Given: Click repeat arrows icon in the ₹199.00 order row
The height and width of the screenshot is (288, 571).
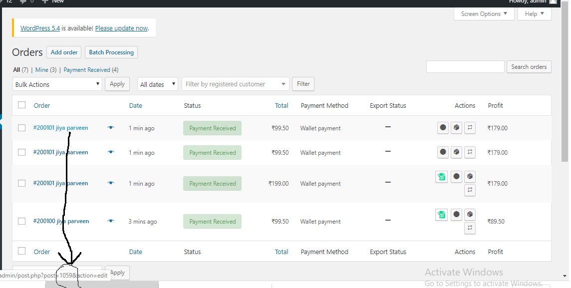Looking at the screenshot, I should click(470, 190).
